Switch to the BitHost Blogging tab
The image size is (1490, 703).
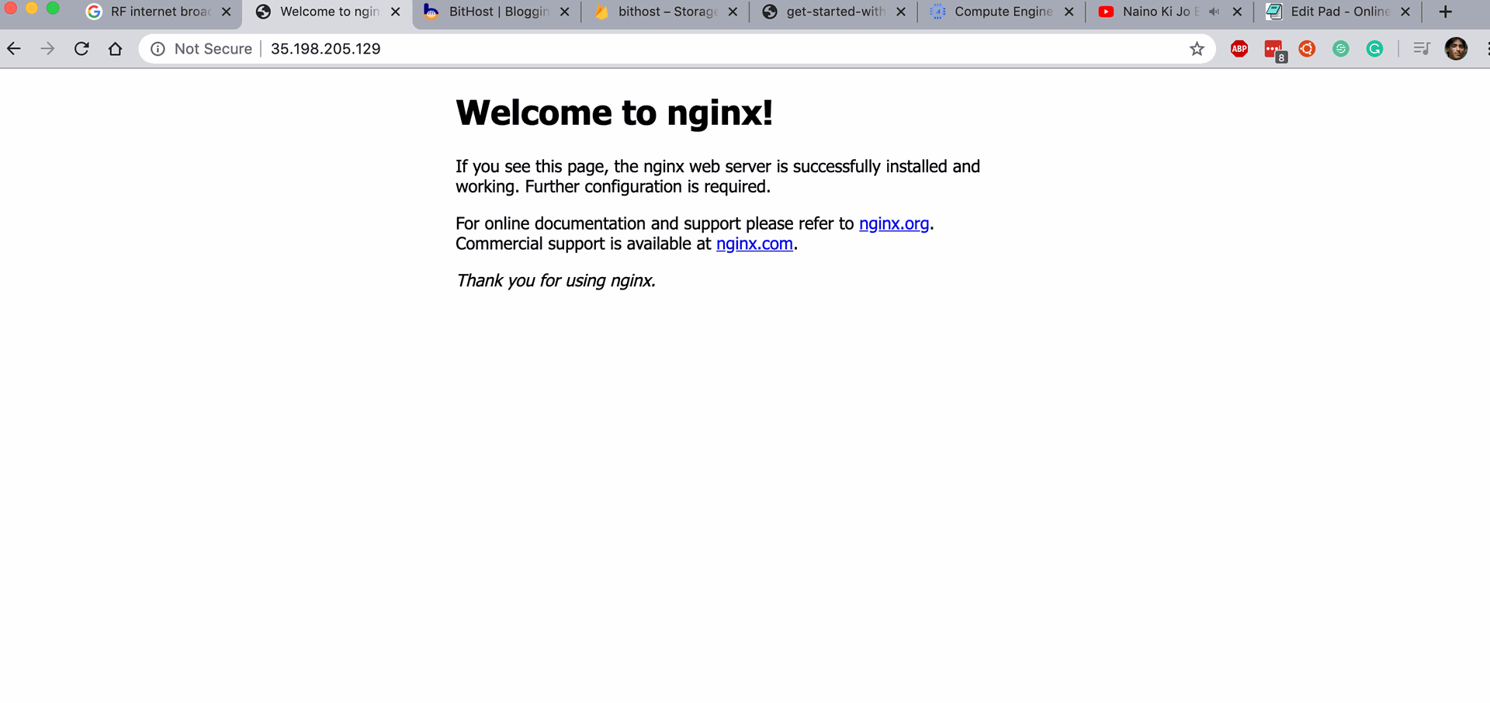click(497, 12)
